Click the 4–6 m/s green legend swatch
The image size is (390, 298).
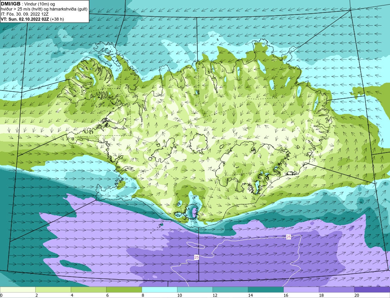(x=89, y=289)
